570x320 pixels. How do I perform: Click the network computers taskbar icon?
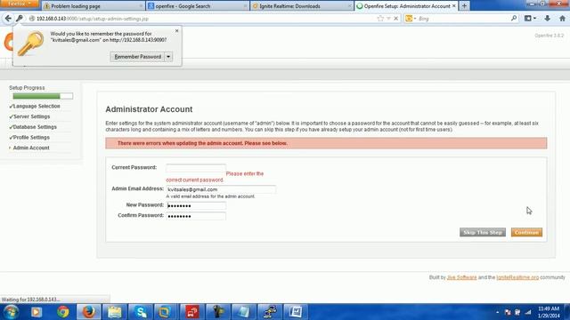click(270, 312)
